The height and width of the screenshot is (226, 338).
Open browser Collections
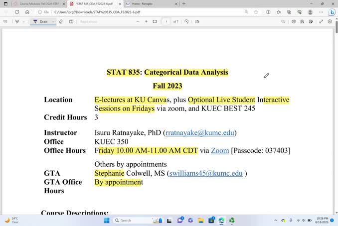click(289, 12)
